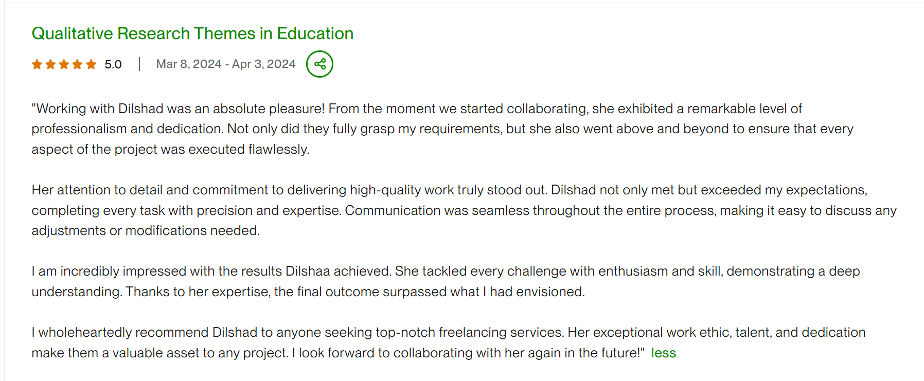The width and height of the screenshot is (924, 381).
Task: Click the vertical divider beside the rating
Action: [139, 64]
